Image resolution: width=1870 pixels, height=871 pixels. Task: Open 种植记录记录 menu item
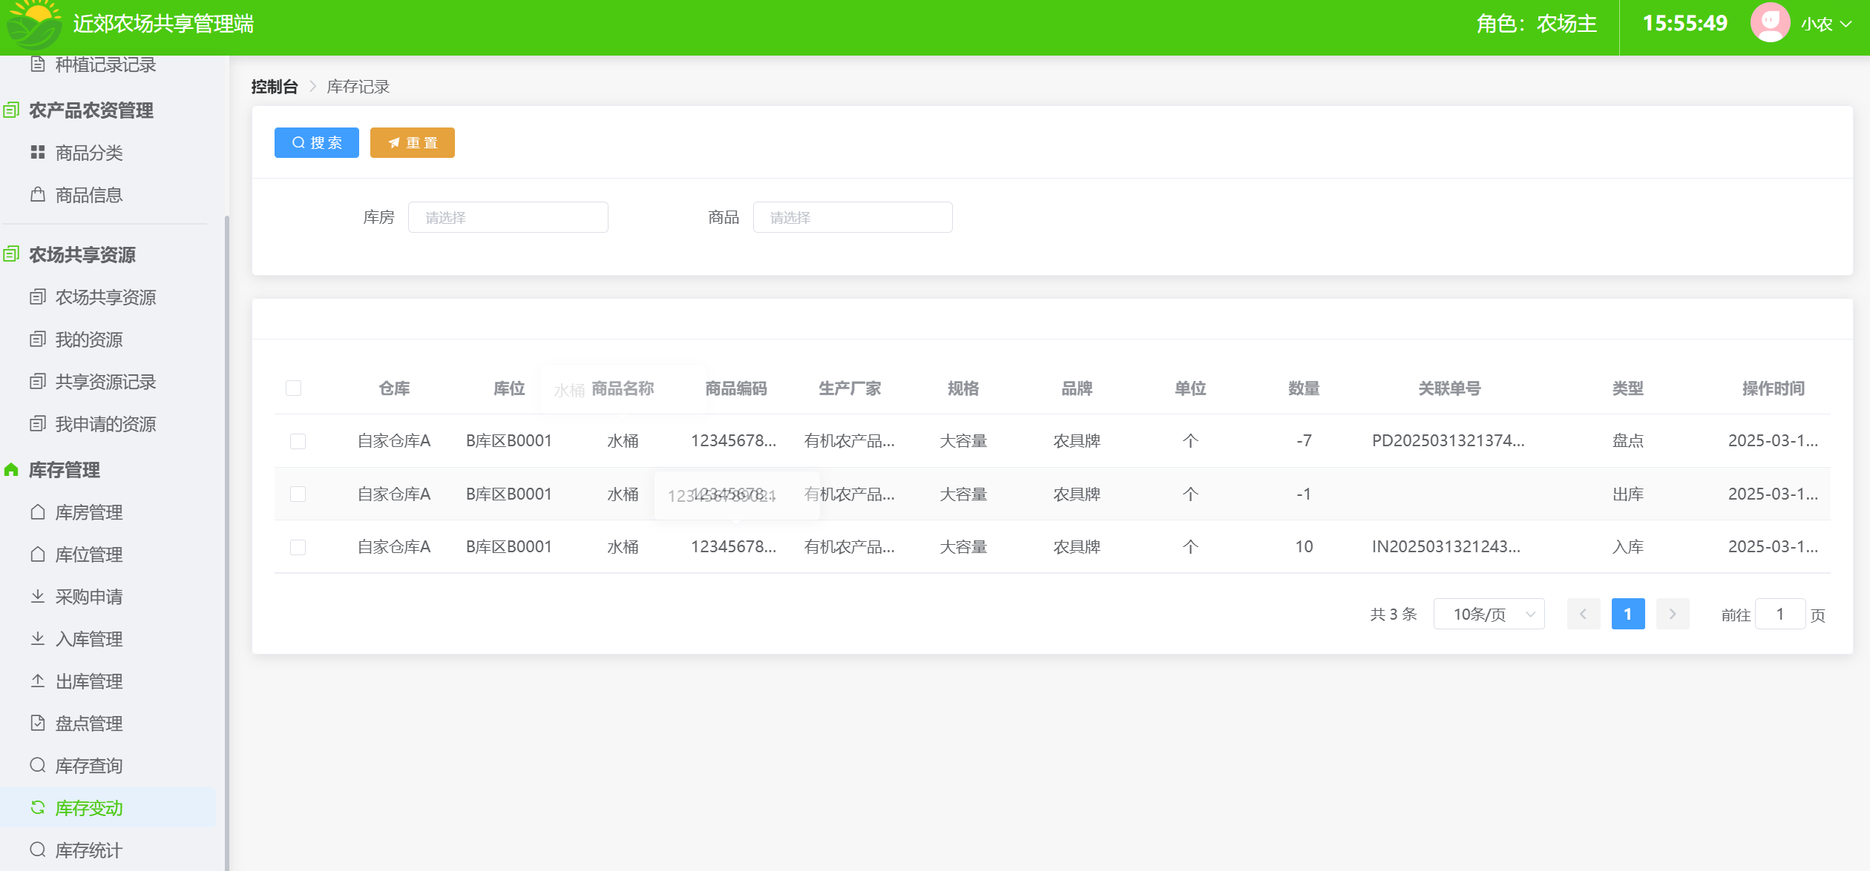click(x=105, y=65)
